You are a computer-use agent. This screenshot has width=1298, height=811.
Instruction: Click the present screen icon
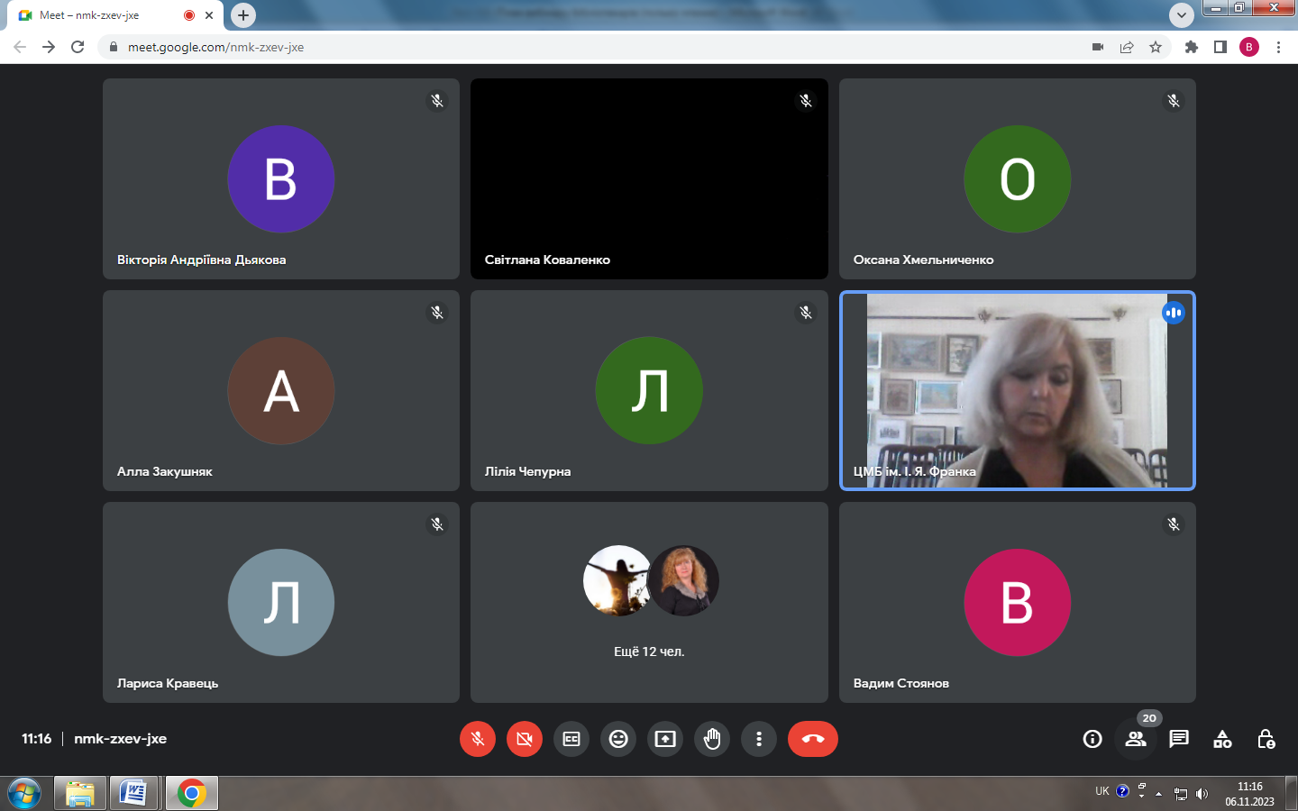pyautogui.click(x=665, y=739)
